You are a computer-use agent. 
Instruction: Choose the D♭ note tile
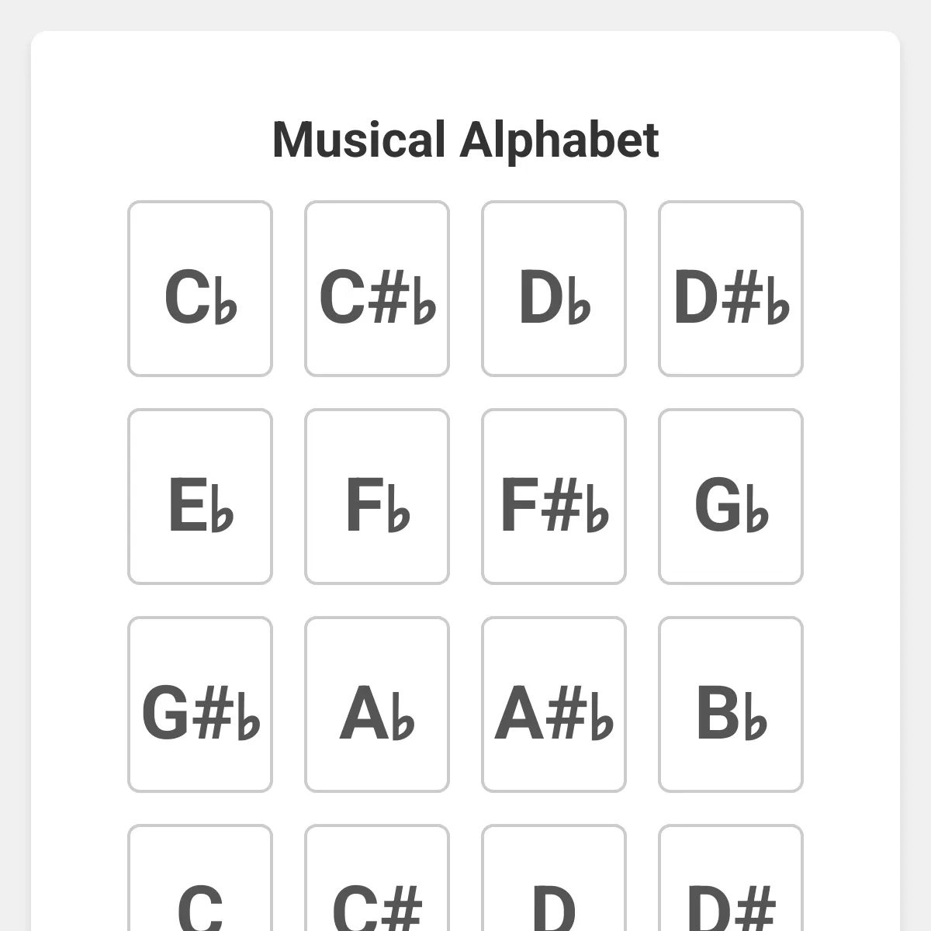click(554, 289)
